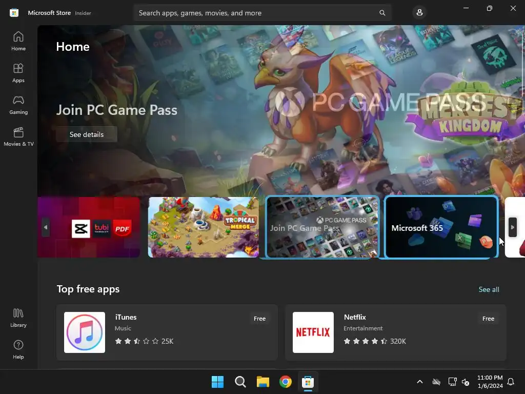The width and height of the screenshot is (525, 394).
Task: Select the Join PC Game Pass carousel tile
Action: [322, 227]
